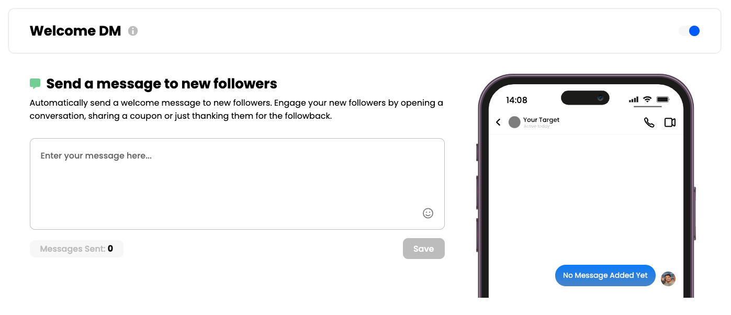Click the info icon beside Welcome DM
The width and height of the screenshot is (731, 315).
click(x=133, y=31)
